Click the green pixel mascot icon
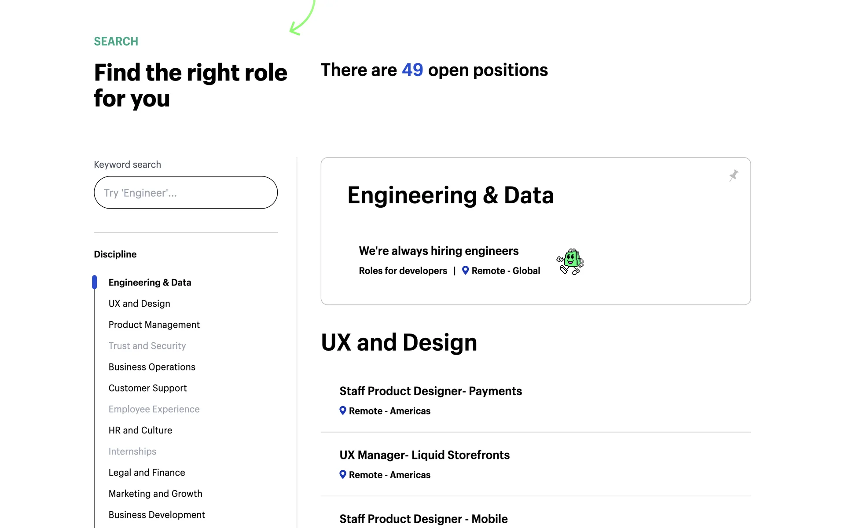Screen dimensions: 845x528 coord(570,261)
